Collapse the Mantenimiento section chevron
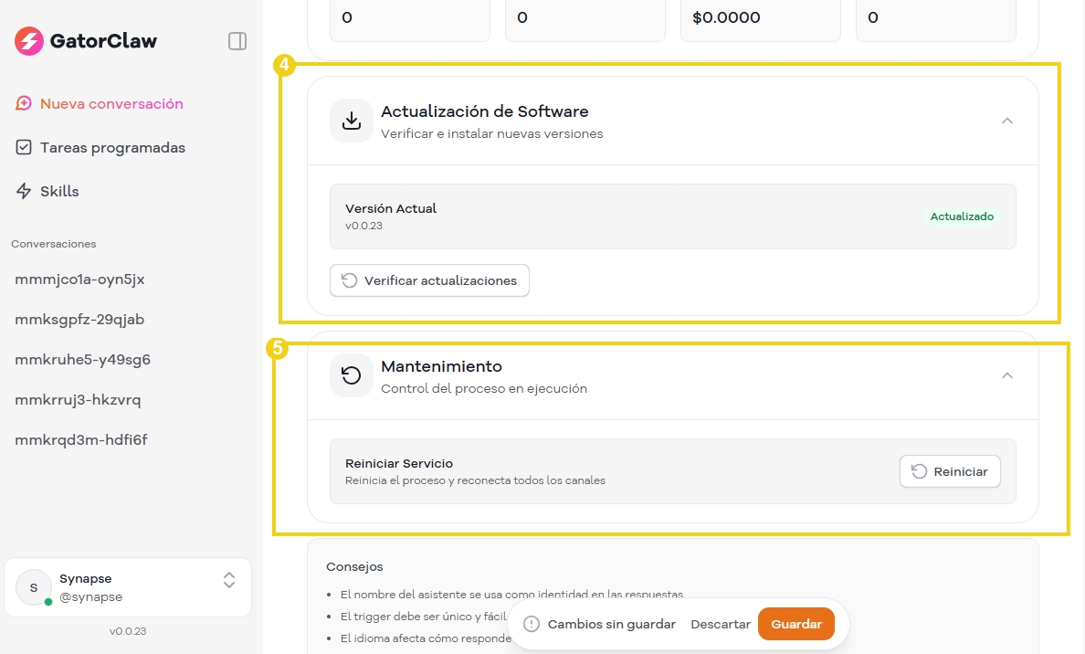The image size is (1085, 654). tap(1006, 375)
